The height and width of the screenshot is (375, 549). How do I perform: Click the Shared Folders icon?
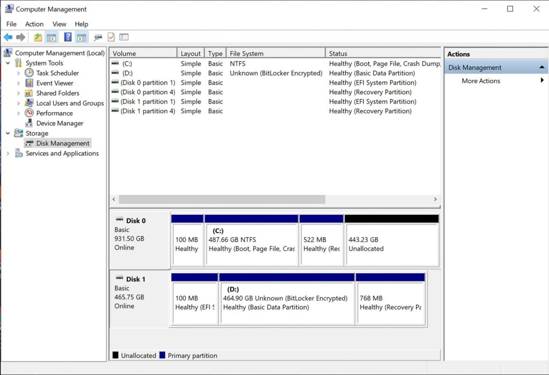29,93
